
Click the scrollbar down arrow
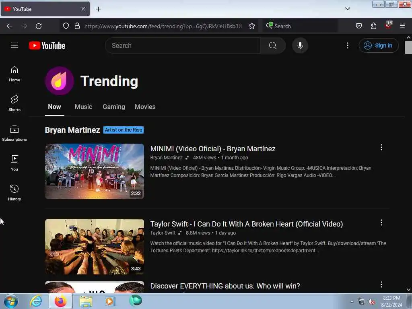click(x=408, y=290)
